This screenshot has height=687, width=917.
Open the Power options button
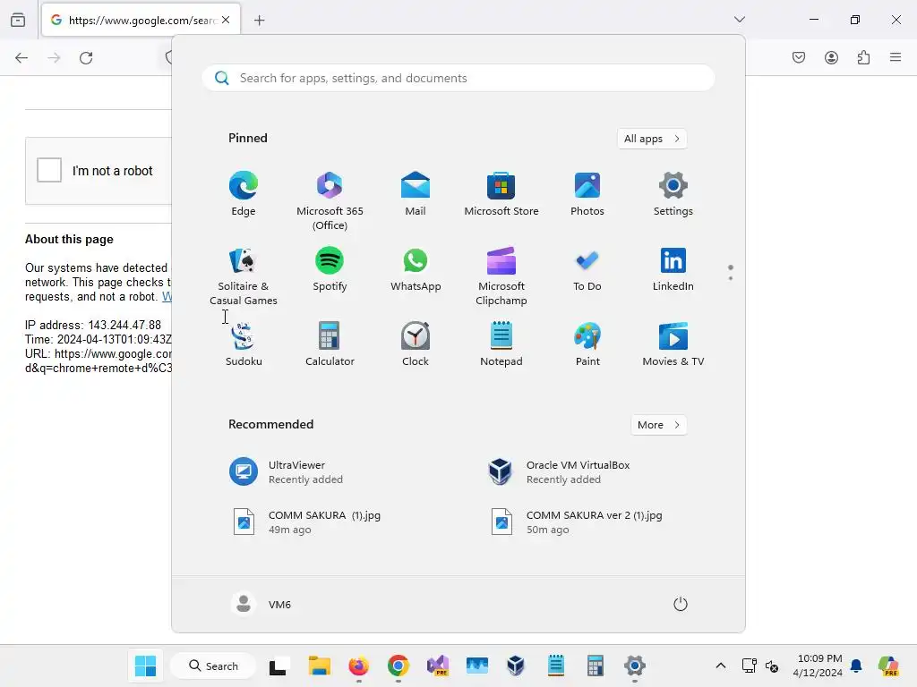681,604
